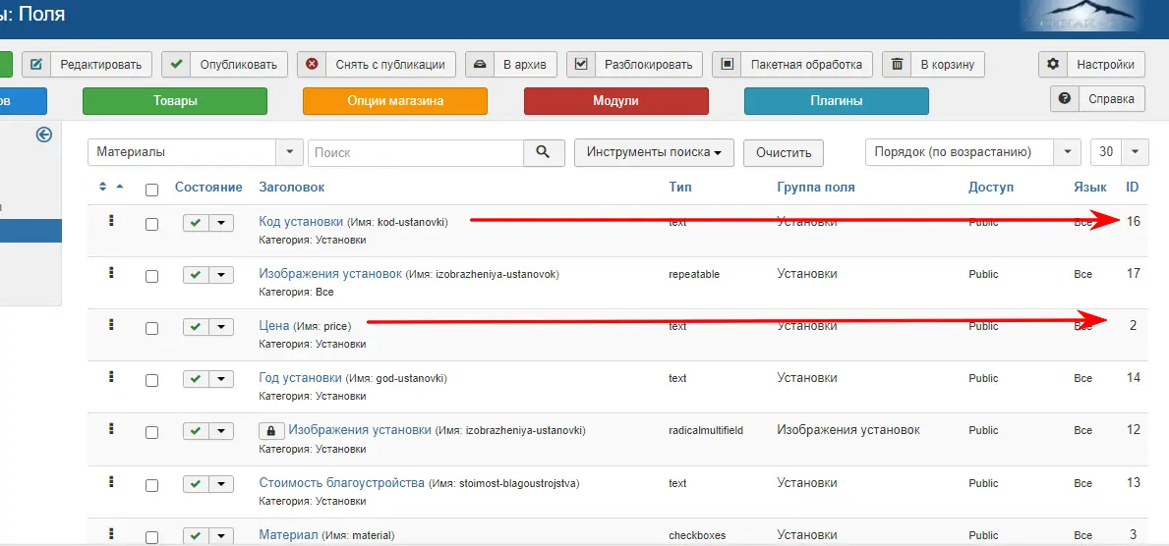The width and height of the screenshot is (1169, 546).
Task: Check the Цена row checkbox
Action: pos(152,329)
